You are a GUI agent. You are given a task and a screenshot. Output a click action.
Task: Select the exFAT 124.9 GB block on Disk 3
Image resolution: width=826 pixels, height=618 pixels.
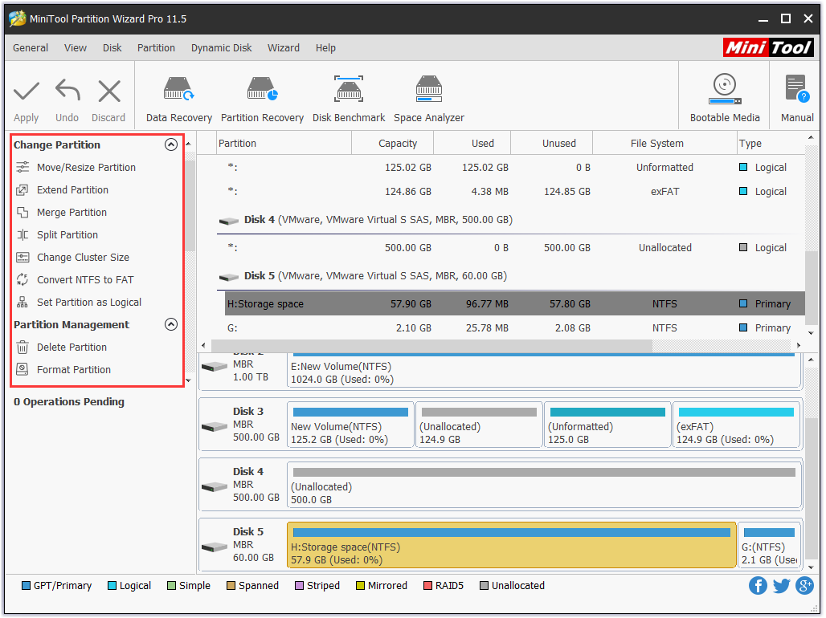click(x=737, y=425)
